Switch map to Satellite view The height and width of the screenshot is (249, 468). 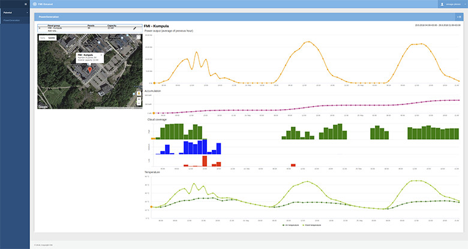pos(52,37)
